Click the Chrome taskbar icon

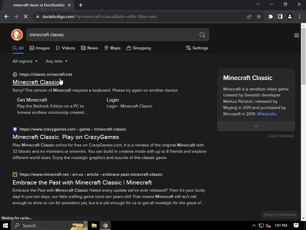[105, 226]
